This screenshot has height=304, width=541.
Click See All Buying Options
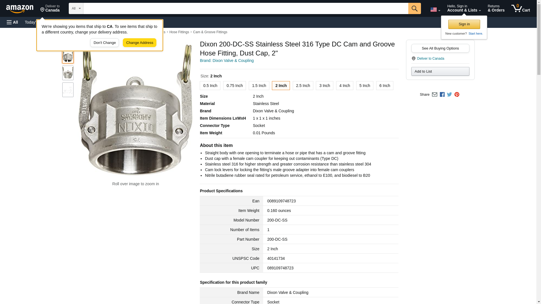tap(440, 48)
